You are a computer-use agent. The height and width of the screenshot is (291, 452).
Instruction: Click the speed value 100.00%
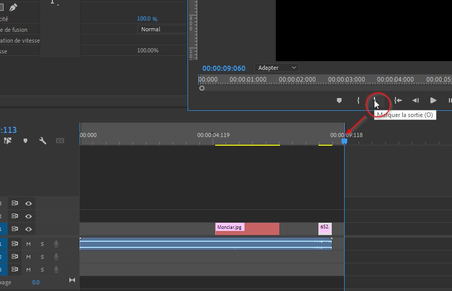147,50
